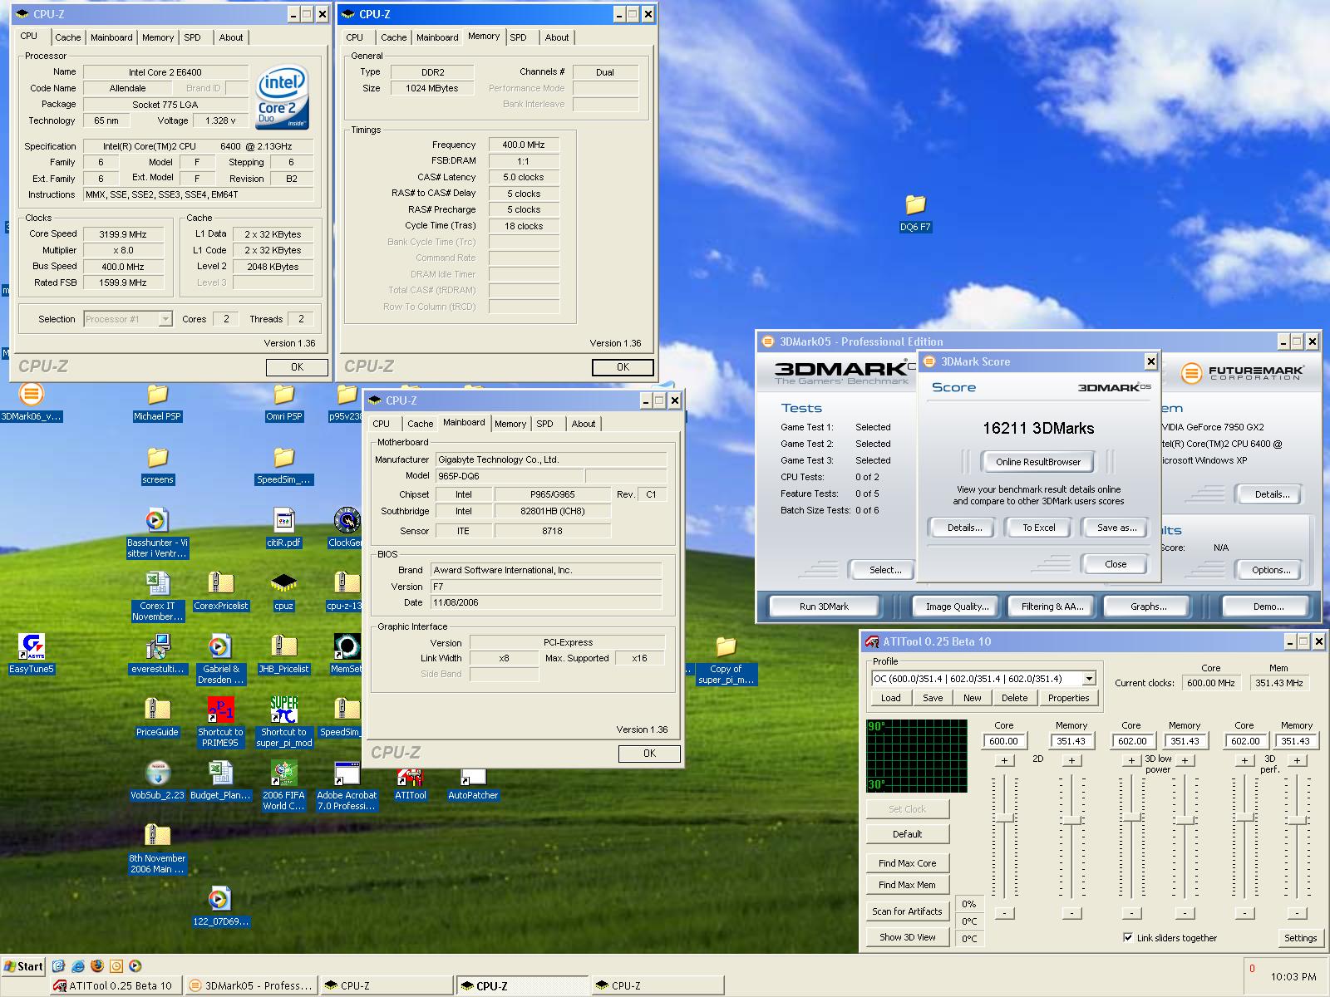Click the 2D Core clock value field
Screen dimensions: 1330x997
1003,741
